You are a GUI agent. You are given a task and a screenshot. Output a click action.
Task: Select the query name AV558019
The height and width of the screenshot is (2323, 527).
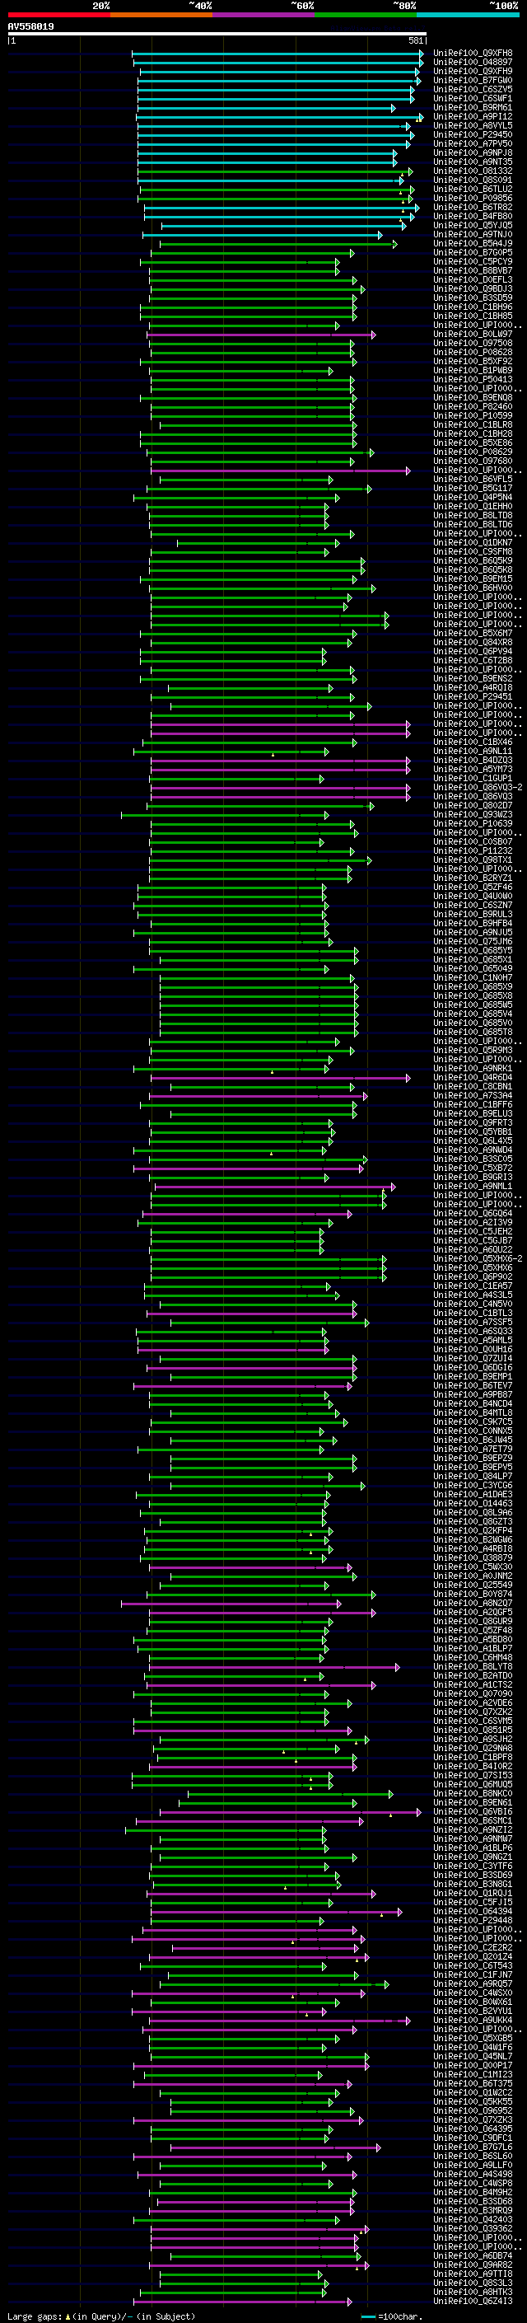pos(30,27)
